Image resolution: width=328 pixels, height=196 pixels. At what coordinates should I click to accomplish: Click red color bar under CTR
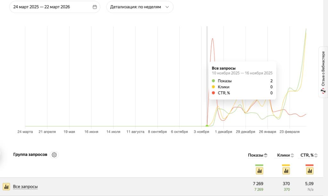[309, 165]
